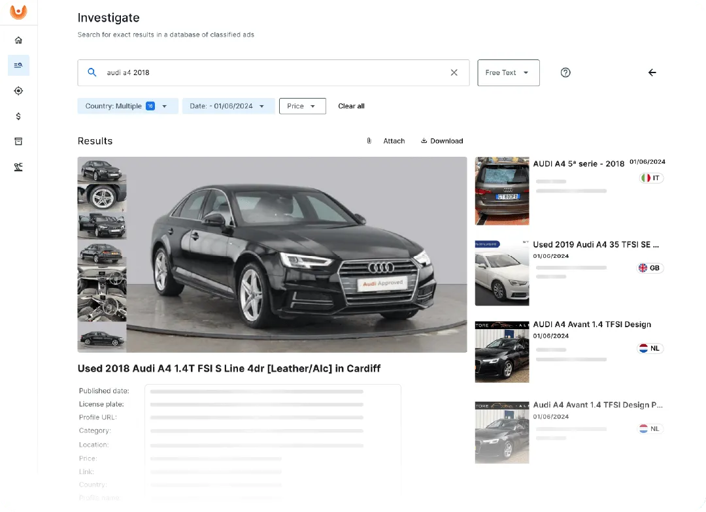Click the Category label
Viewport: 706px width, 512px height.
(x=95, y=430)
